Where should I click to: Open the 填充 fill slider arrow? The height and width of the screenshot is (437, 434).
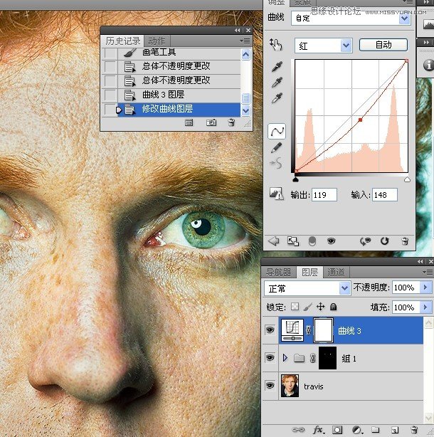425,307
